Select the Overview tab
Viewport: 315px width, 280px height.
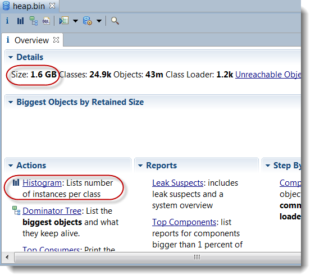(32, 40)
